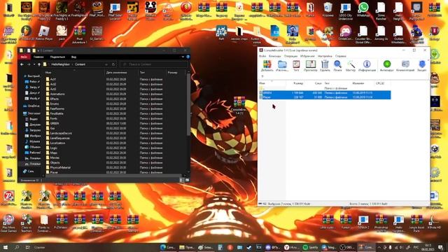The image size is (448, 252).
Task: Click HelloNeighbor in the Explorer address path
Action: tap(60, 64)
